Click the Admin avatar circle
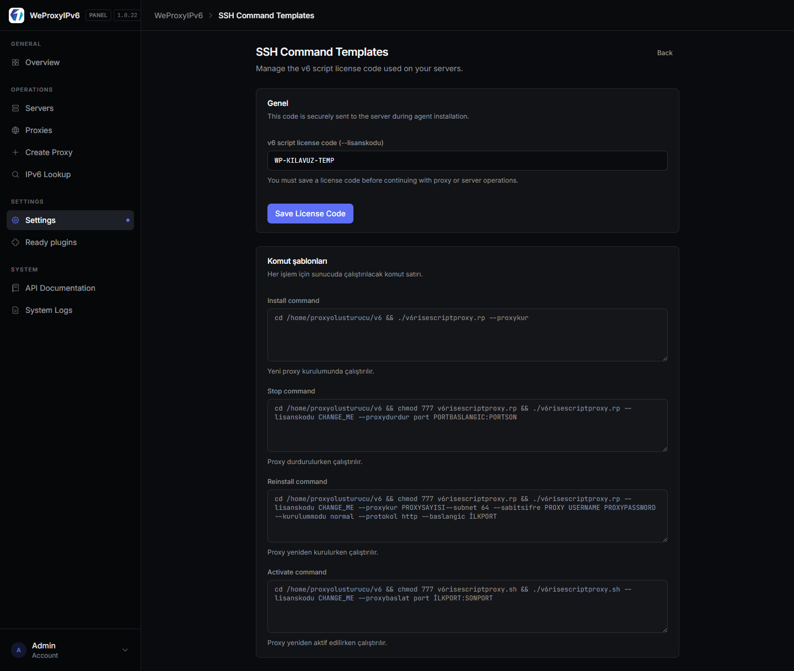The image size is (794, 671). coord(19,650)
